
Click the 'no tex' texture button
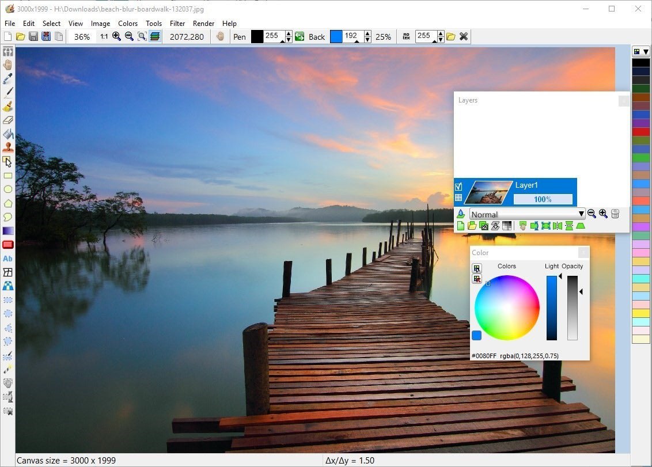point(406,37)
